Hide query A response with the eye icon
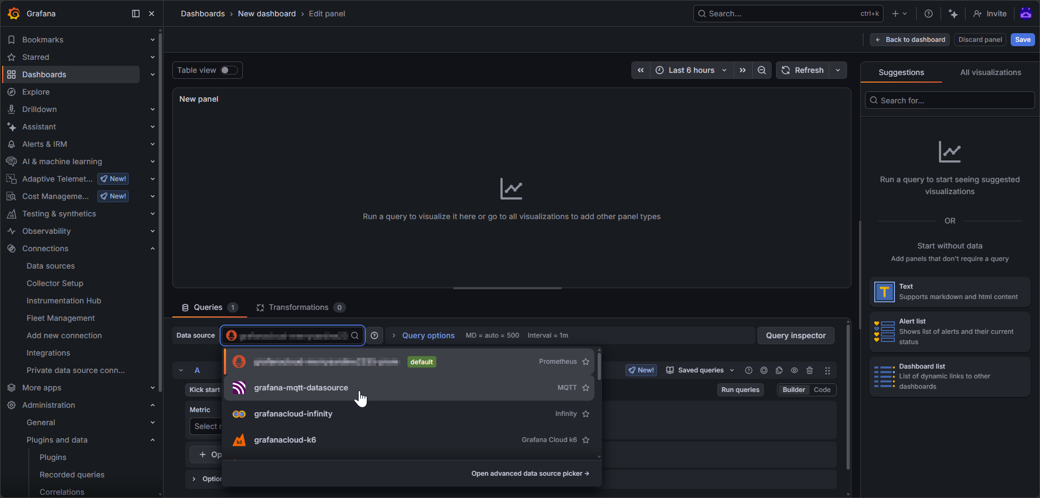1040x498 pixels. point(794,370)
